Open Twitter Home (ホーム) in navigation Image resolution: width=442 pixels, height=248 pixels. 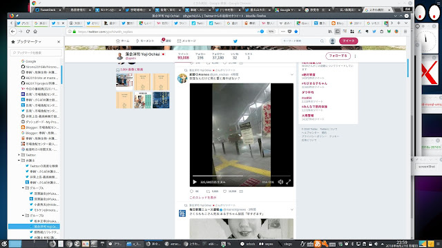point(123,41)
